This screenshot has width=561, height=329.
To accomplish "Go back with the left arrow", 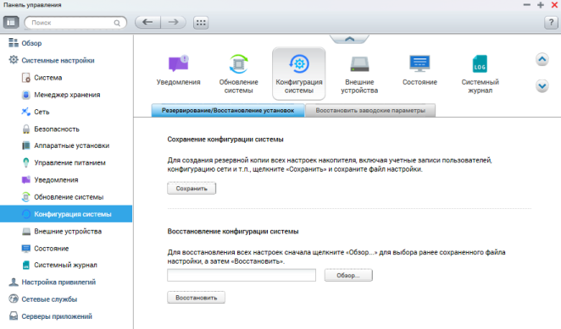I will (147, 22).
